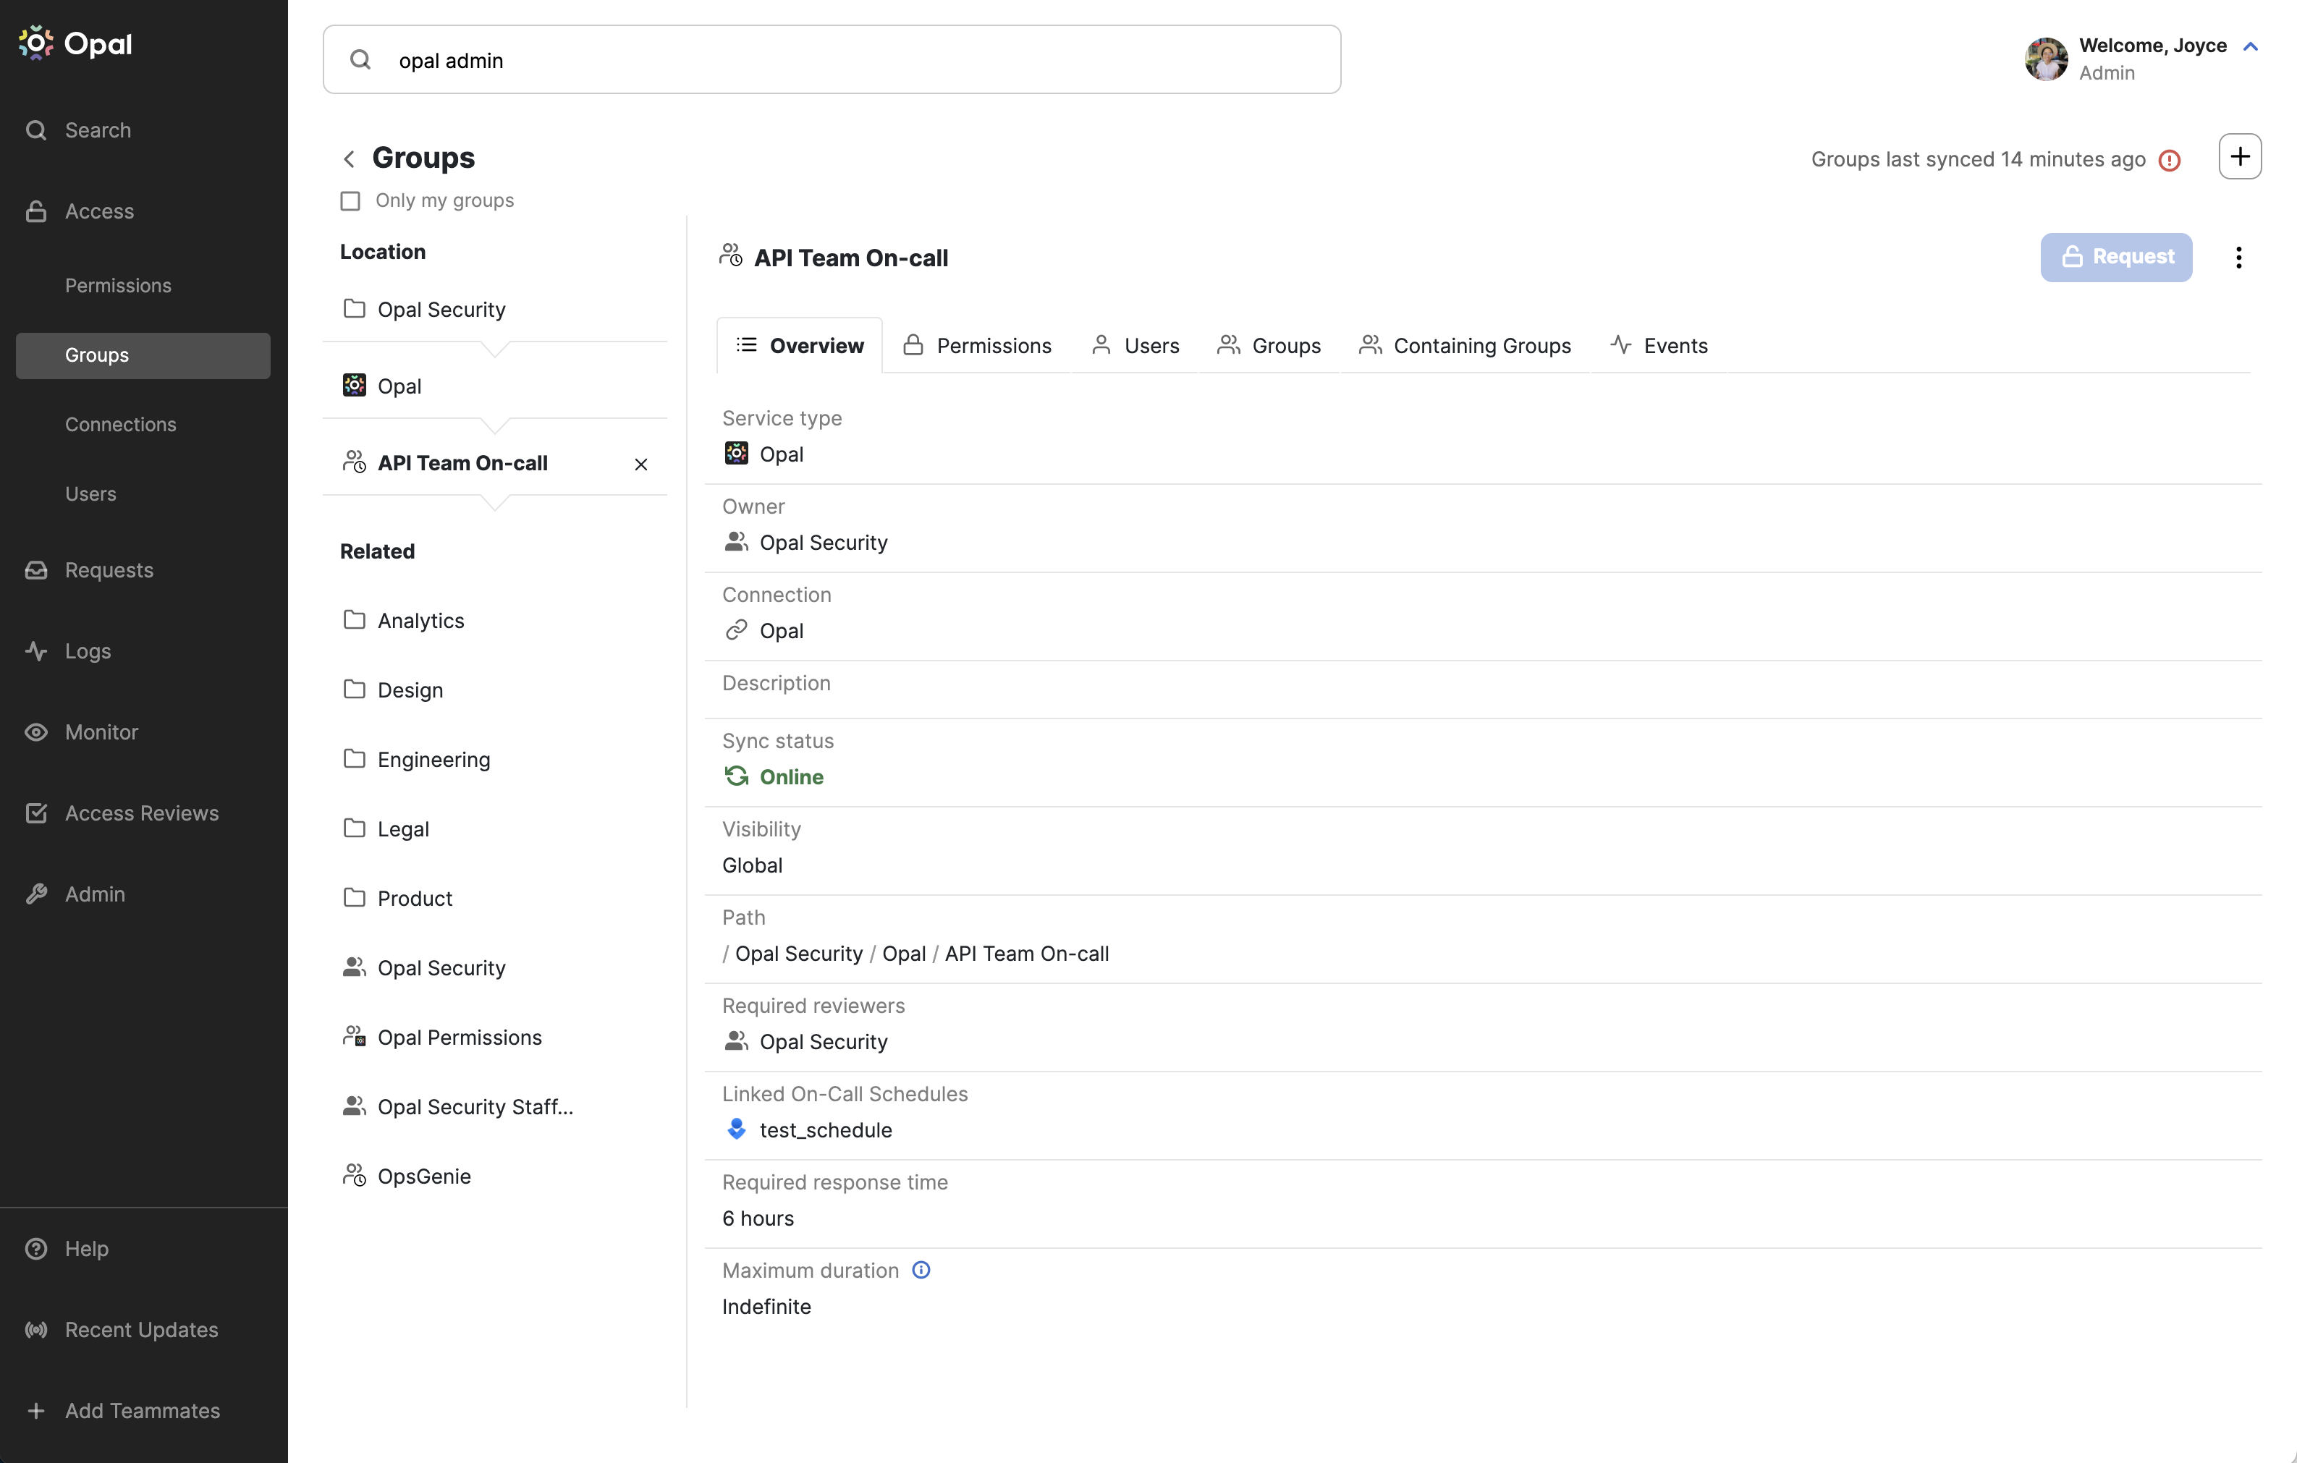2297x1463 pixels.
Task: Open Opal Security under Owner
Action: pyautogui.click(x=824, y=543)
